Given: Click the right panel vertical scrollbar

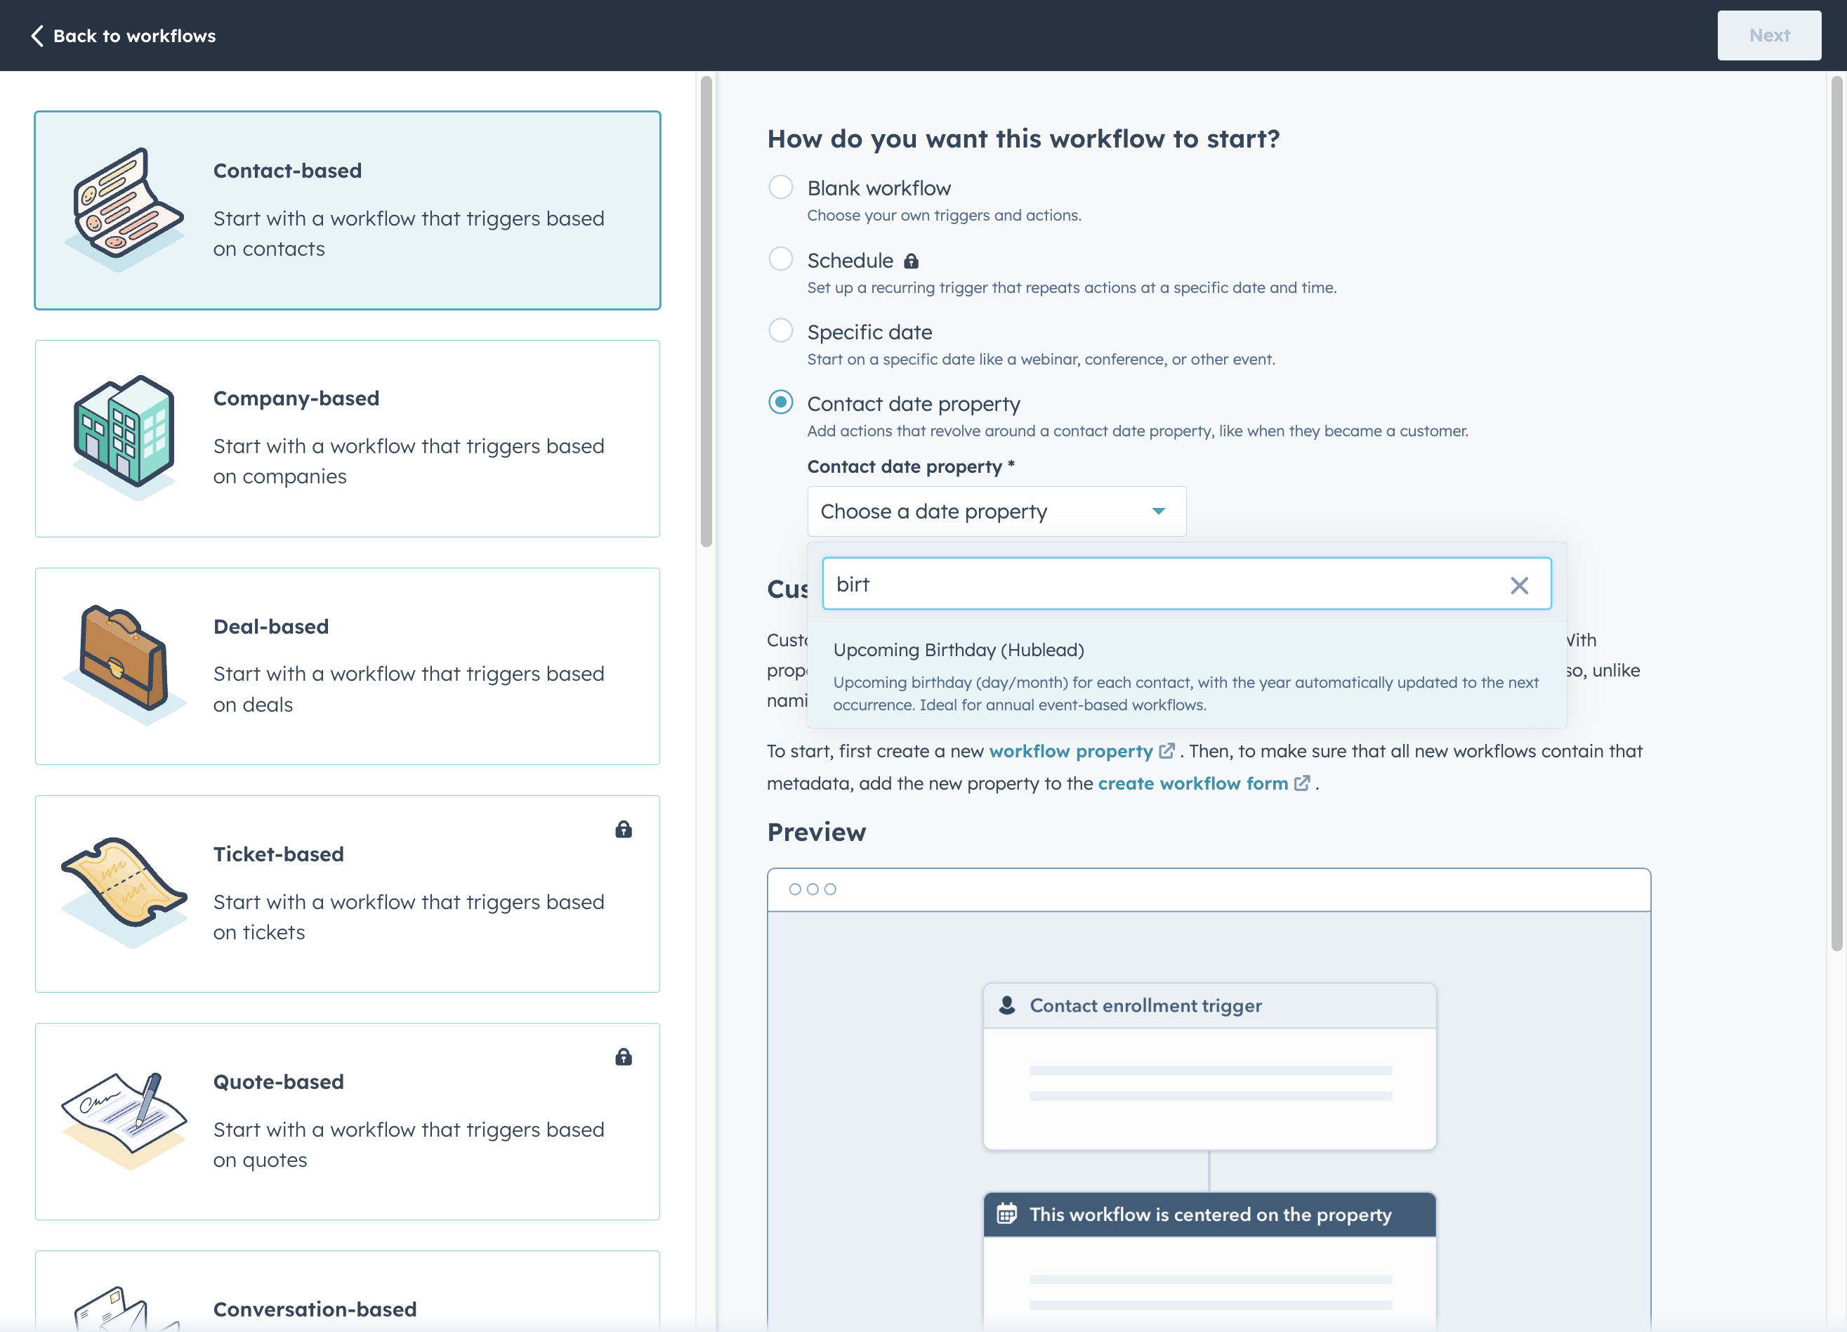Looking at the screenshot, I should tap(1836, 514).
